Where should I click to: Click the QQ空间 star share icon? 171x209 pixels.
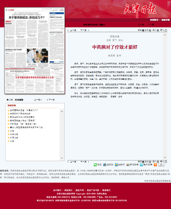[x=116, y=165]
